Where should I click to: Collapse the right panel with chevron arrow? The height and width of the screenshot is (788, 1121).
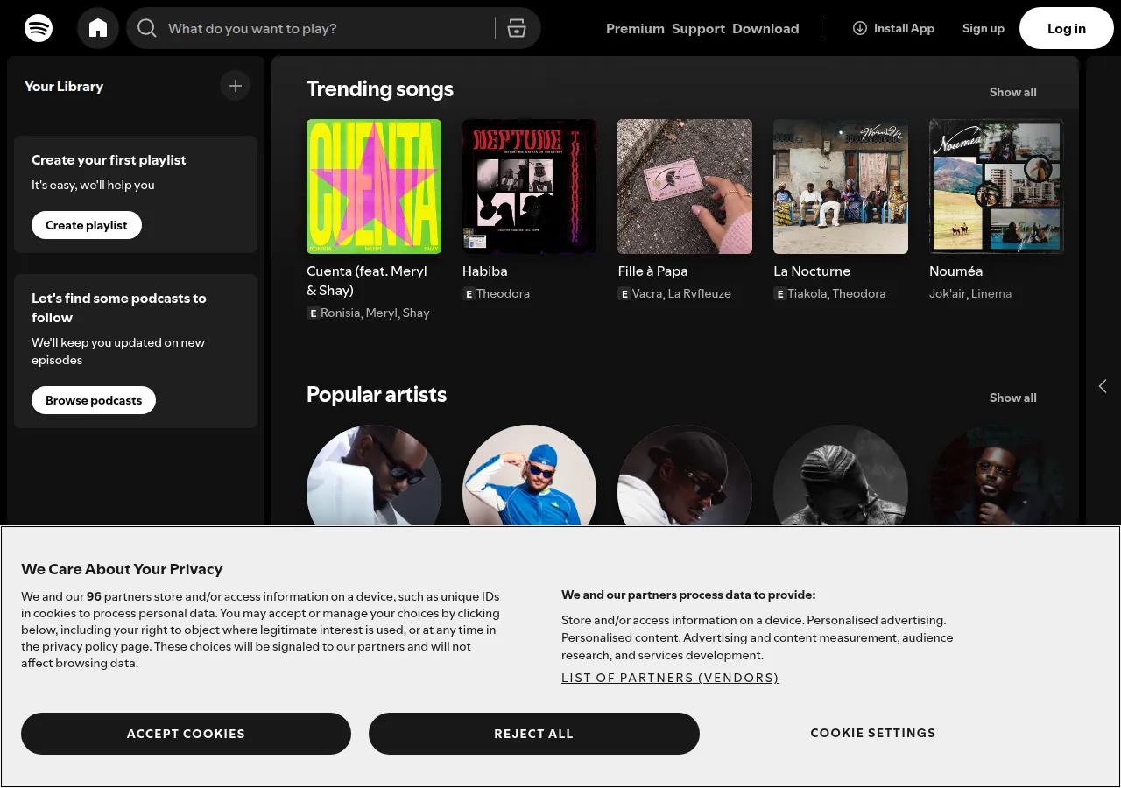(x=1103, y=386)
